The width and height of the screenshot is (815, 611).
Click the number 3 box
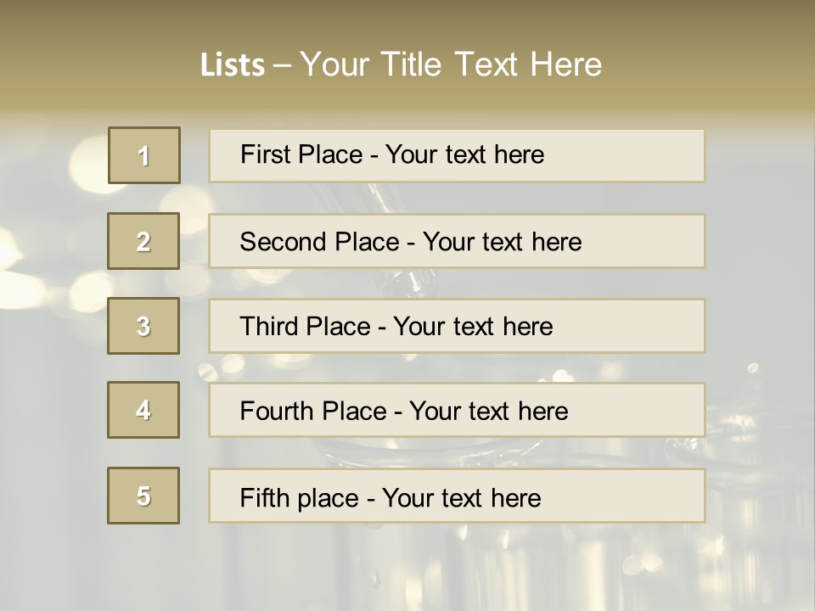[x=143, y=326]
